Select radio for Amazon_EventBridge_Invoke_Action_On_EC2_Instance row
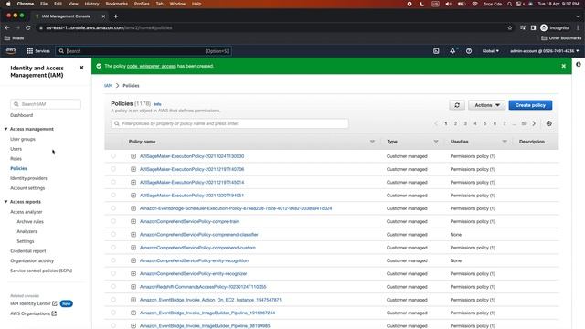 (113, 300)
